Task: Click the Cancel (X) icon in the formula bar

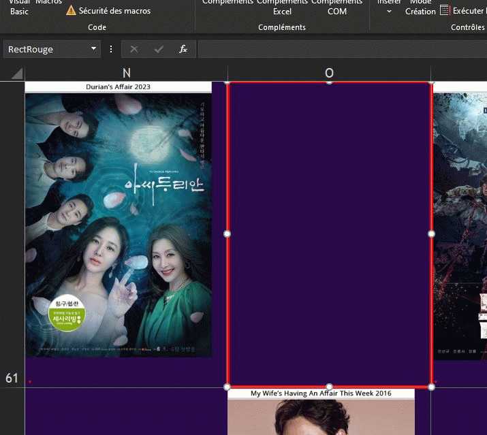Action: click(x=134, y=50)
